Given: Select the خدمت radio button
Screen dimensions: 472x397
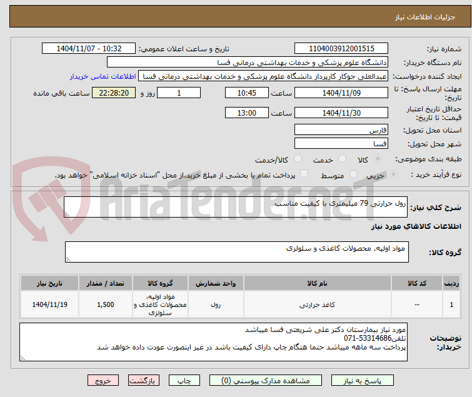Looking at the screenshot, I should tap(342, 159).
